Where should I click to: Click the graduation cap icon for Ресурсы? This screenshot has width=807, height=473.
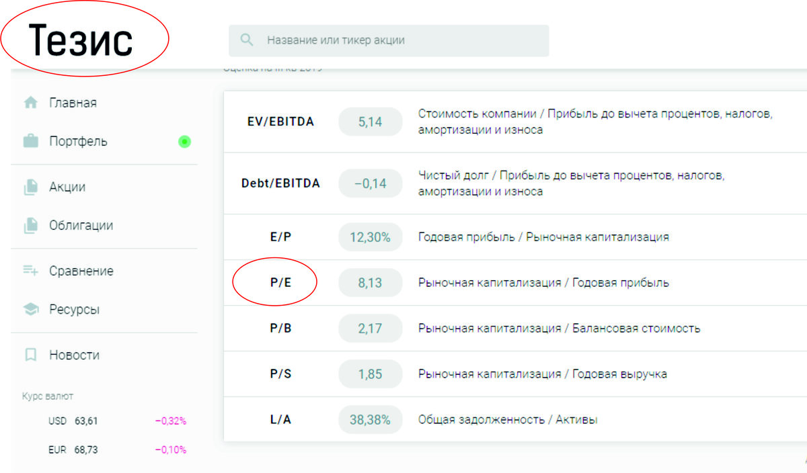30,310
